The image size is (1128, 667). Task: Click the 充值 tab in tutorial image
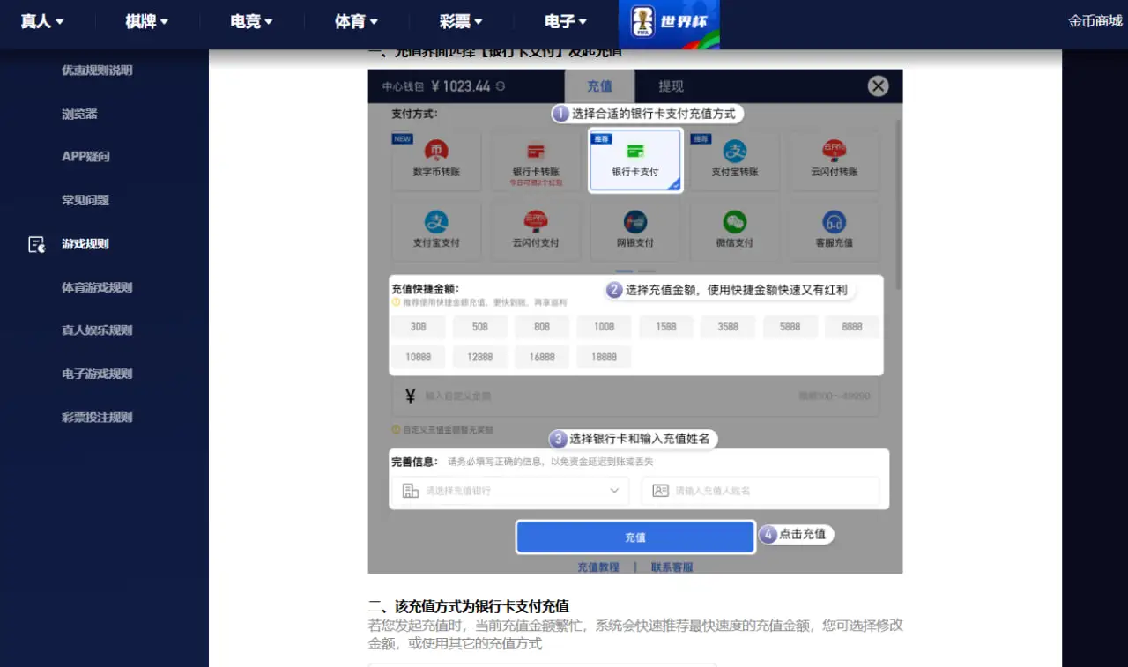point(599,86)
